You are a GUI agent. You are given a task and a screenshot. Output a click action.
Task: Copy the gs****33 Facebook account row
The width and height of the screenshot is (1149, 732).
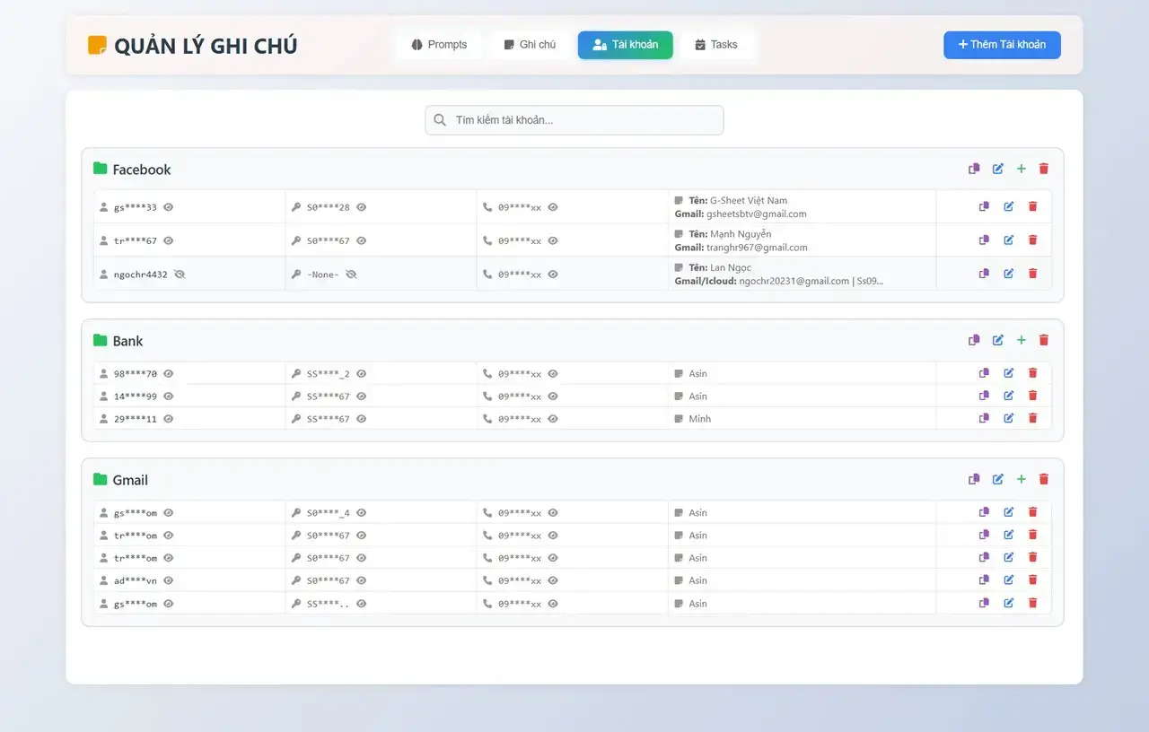click(983, 206)
